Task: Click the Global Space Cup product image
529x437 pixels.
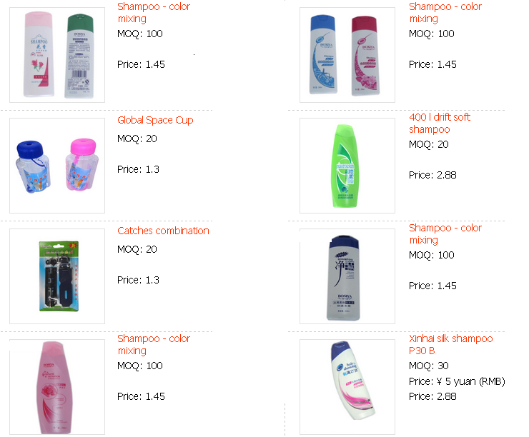Action: (x=57, y=166)
